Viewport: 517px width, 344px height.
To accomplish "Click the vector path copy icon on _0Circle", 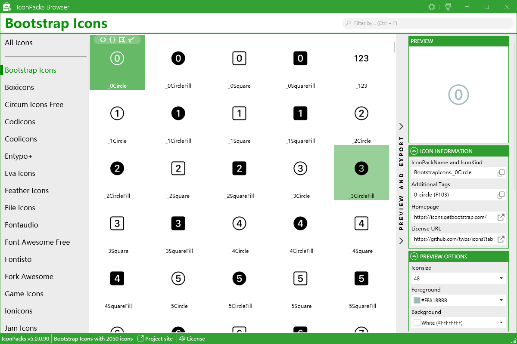I will tap(122, 40).
